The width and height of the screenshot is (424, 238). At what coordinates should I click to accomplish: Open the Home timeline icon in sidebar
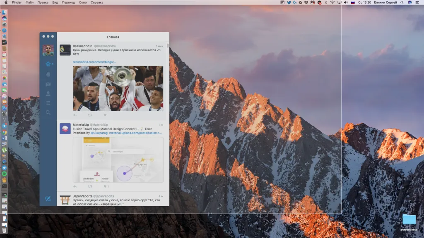click(x=48, y=64)
